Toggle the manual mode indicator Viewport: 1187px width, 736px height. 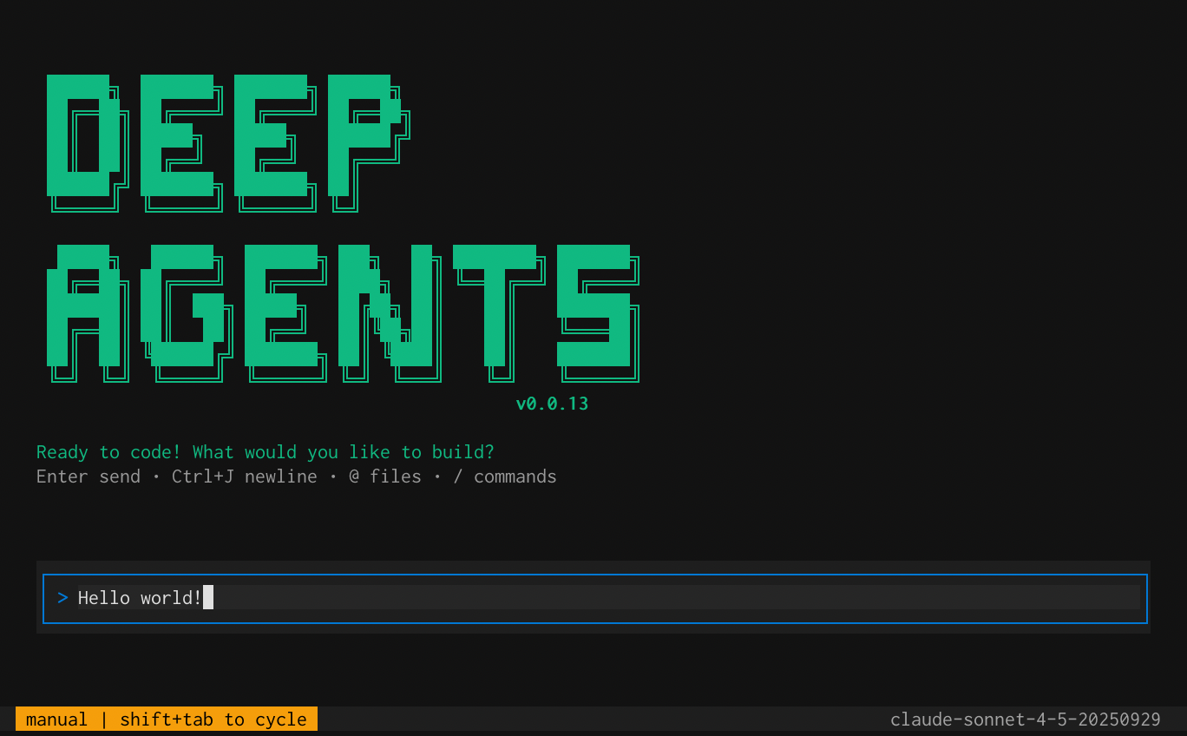[x=56, y=719]
